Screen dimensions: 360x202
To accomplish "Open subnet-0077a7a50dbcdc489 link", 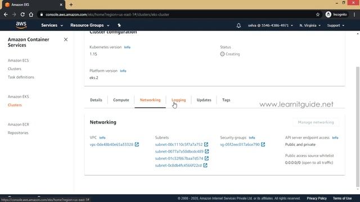I will (x=179, y=151).
